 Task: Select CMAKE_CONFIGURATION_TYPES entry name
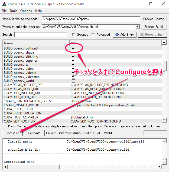27,101
